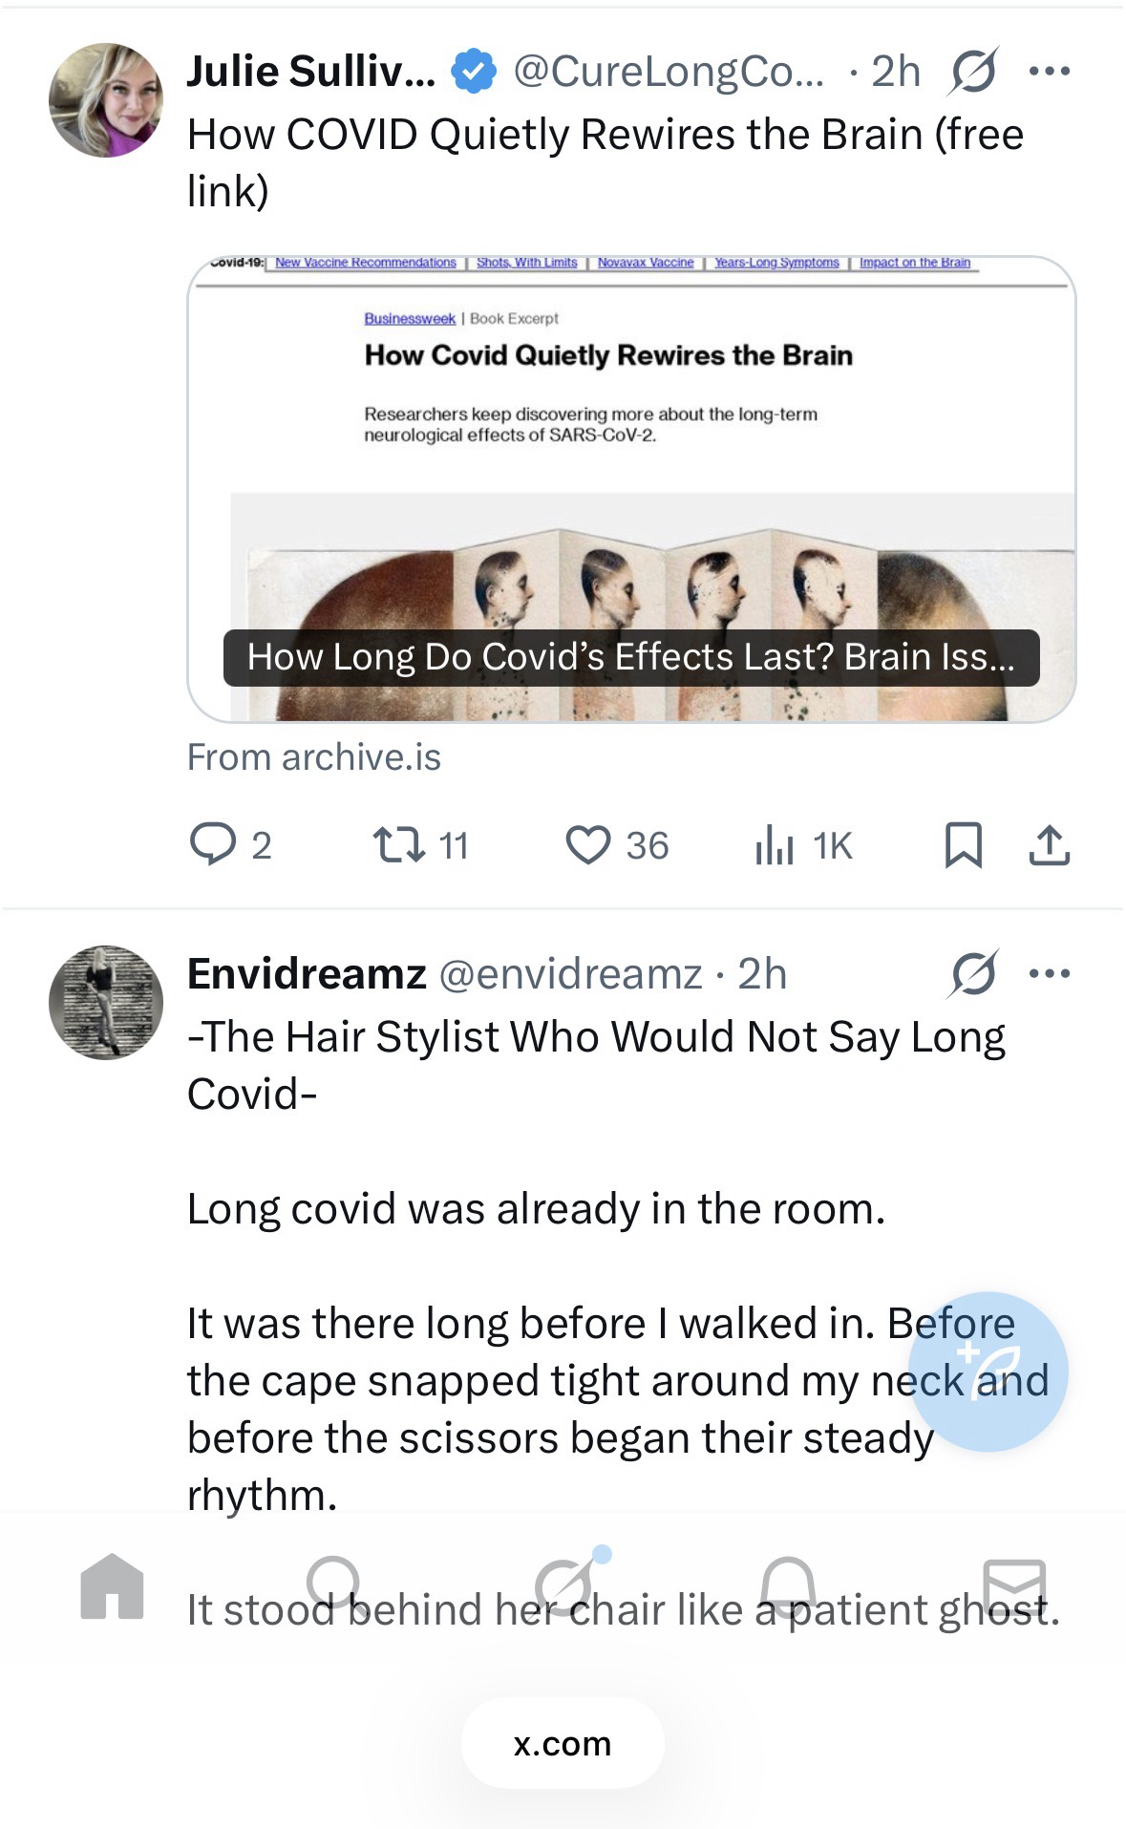This screenshot has width=1126, height=1829.
Task: Expand more options for Envidreamz post
Action: (1050, 974)
